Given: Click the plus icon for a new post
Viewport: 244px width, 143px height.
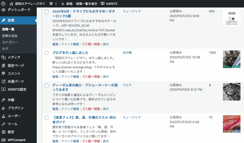Looking at the screenshot, I should (x=63, y=4).
